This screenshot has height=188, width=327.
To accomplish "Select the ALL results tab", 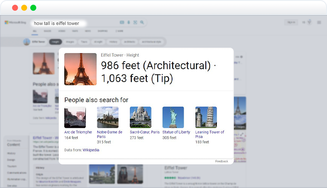I will [x=35, y=31].
